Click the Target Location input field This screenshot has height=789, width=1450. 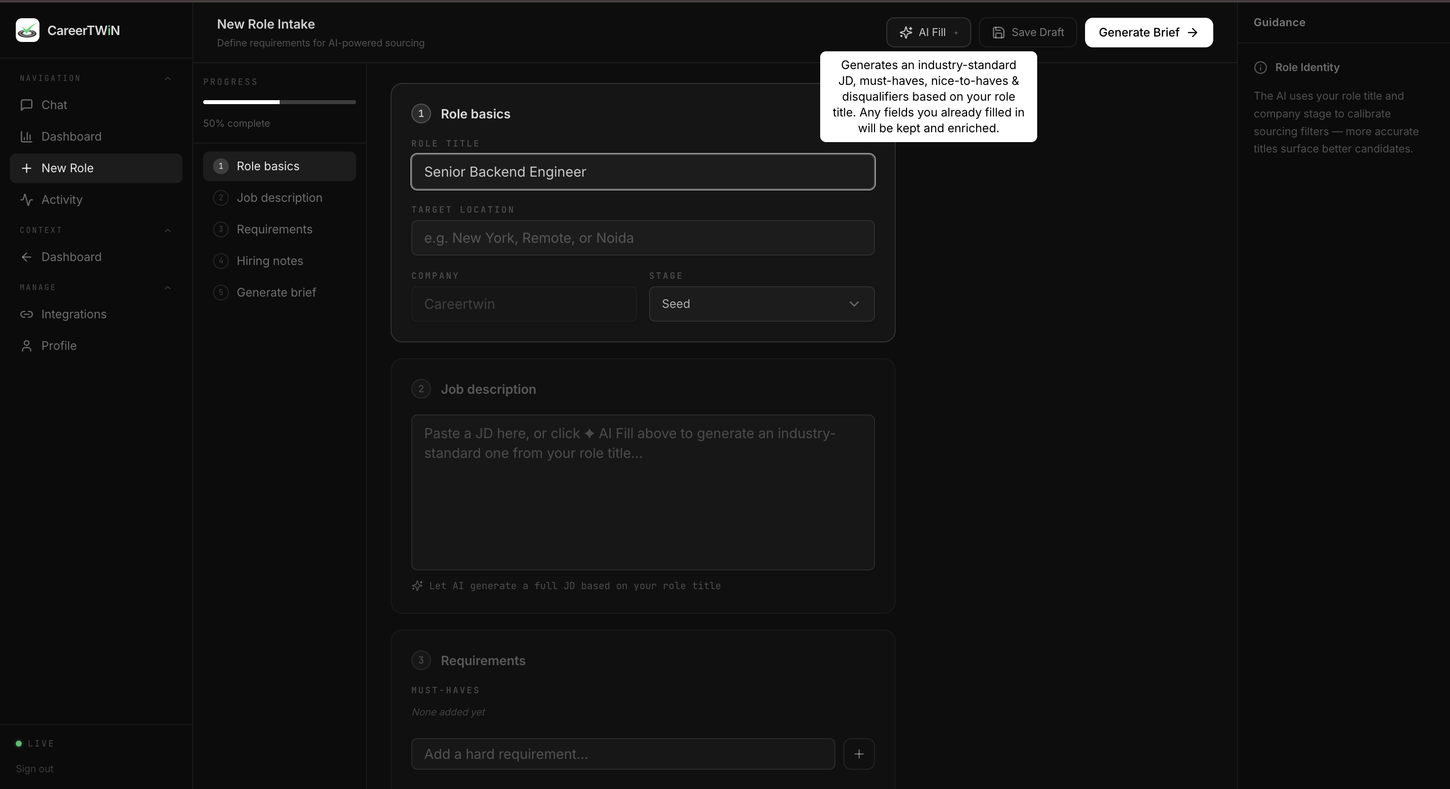click(x=643, y=238)
